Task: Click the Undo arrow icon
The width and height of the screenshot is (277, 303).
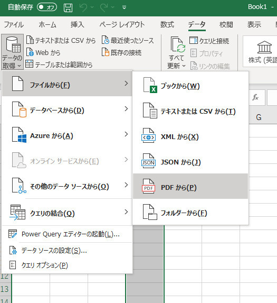Action: 83,7
